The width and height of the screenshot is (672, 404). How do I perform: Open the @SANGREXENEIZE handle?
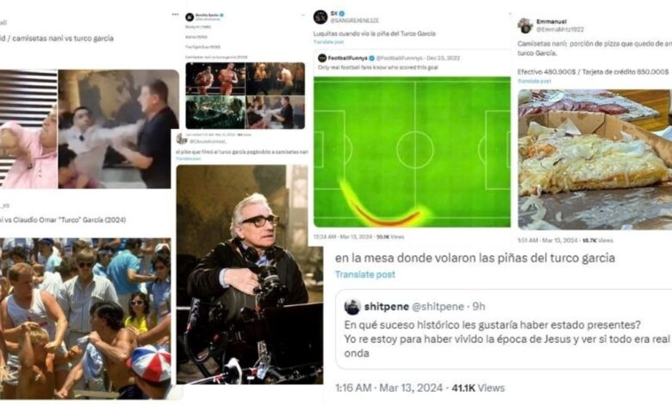click(354, 21)
